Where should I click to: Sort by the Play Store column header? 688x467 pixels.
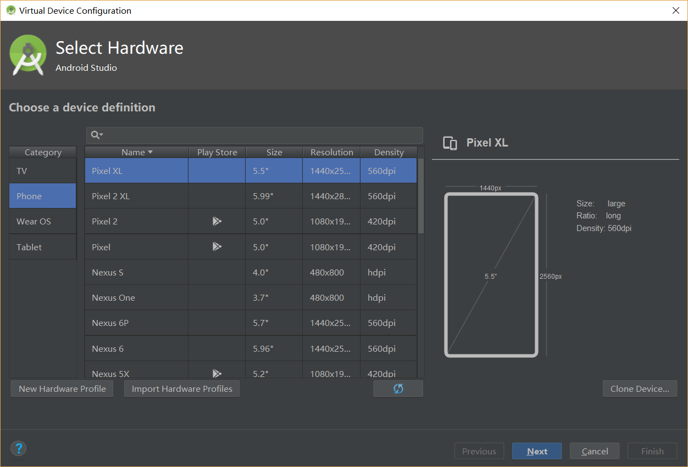coord(217,152)
